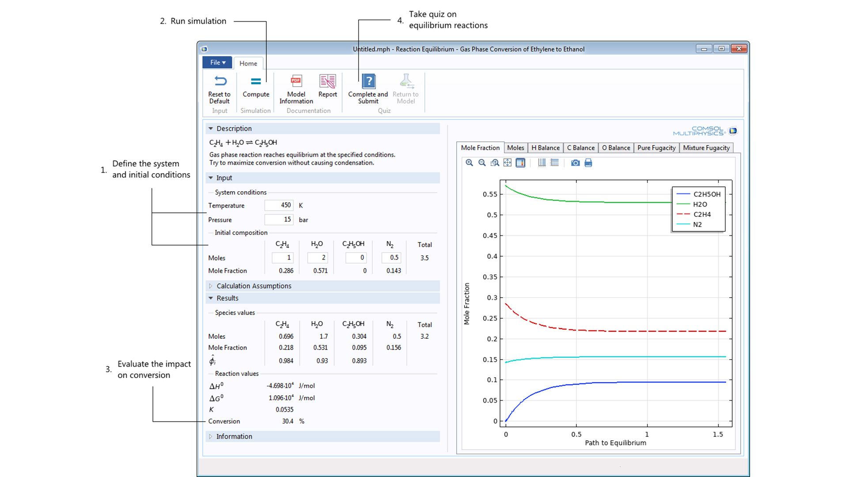848x477 pixels.
Task: Switch to the Pure Fugacity tab
Action: [656, 148]
